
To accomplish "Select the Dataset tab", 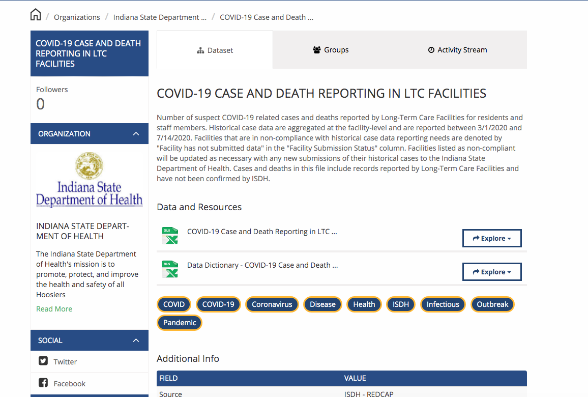I will (x=215, y=50).
